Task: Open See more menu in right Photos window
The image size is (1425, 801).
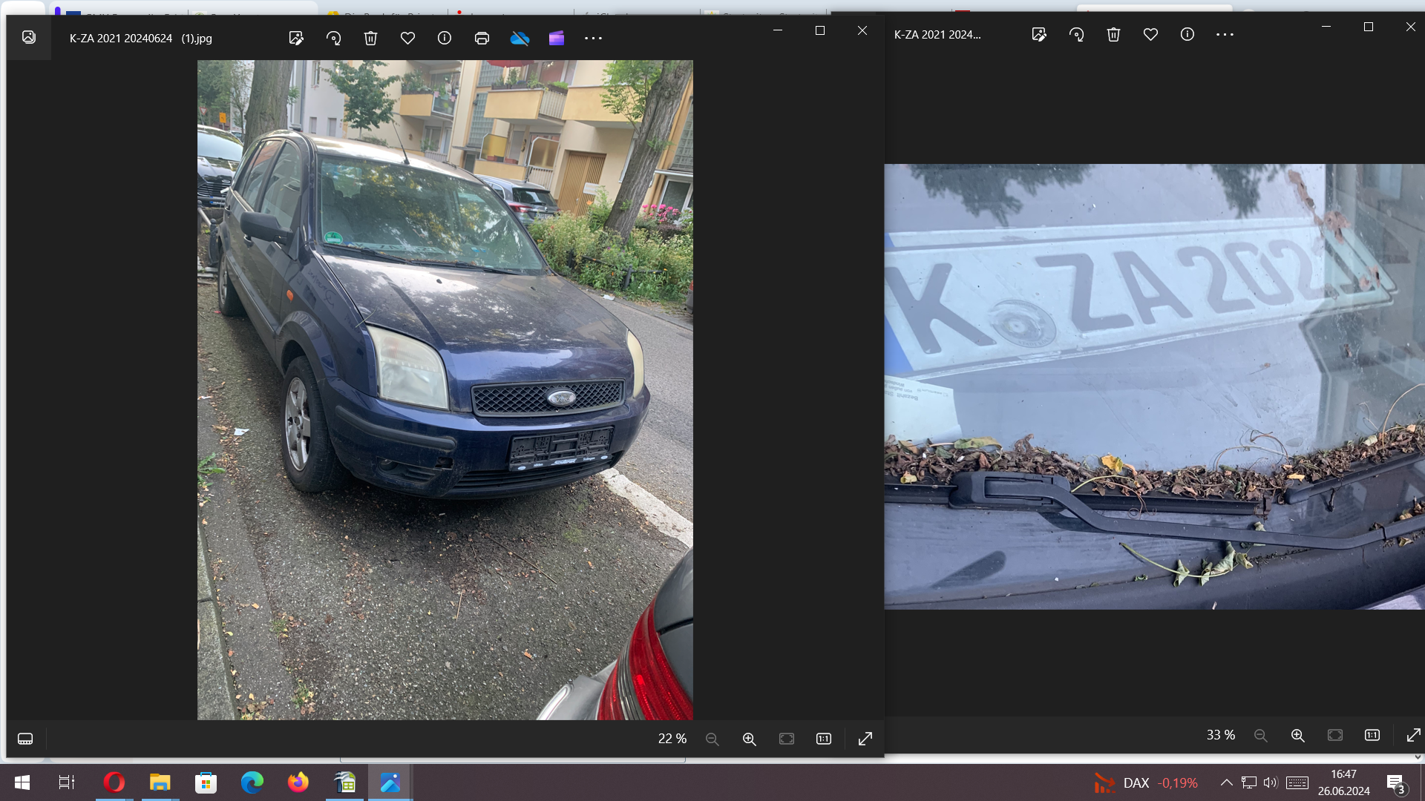Action: (x=1225, y=34)
